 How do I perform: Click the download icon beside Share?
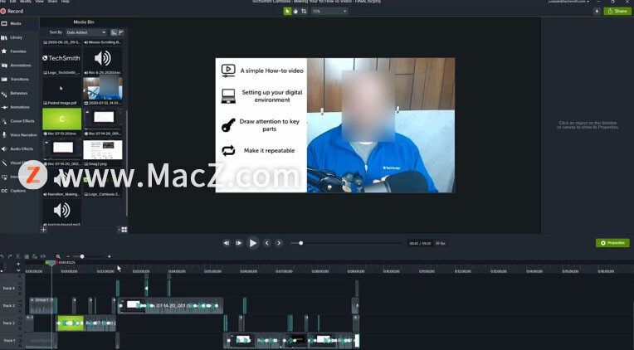597,12
